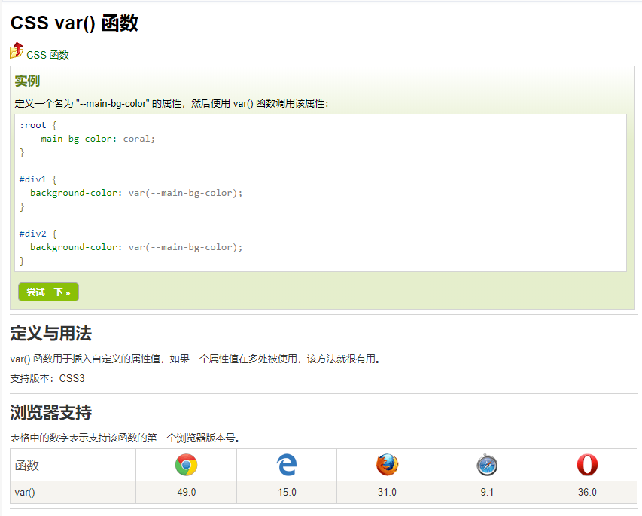
Task: Select the Firefox version 31.0 cell
Action: pyautogui.click(x=387, y=492)
